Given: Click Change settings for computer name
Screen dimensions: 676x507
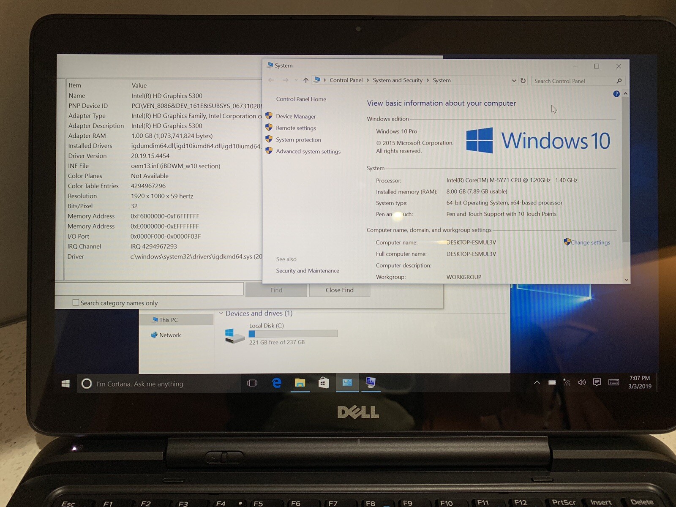Looking at the screenshot, I should 590,243.
